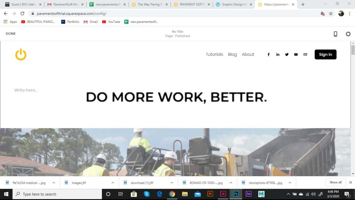Open the Tutorials navigation item
Screen dimensions: 355x200
point(214,55)
